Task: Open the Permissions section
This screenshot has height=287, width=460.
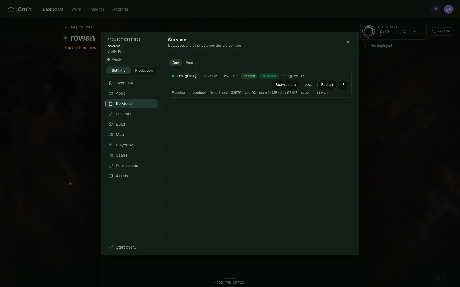Action: (131, 166)
